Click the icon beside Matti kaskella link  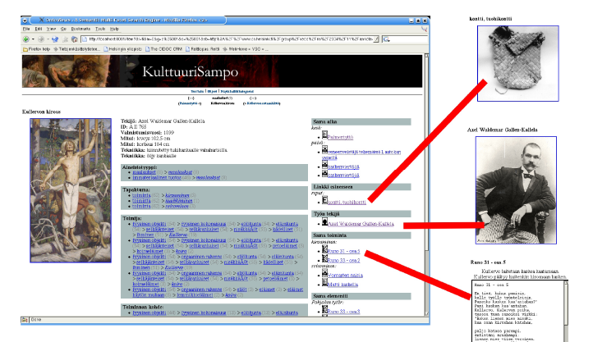pos(324,282)
